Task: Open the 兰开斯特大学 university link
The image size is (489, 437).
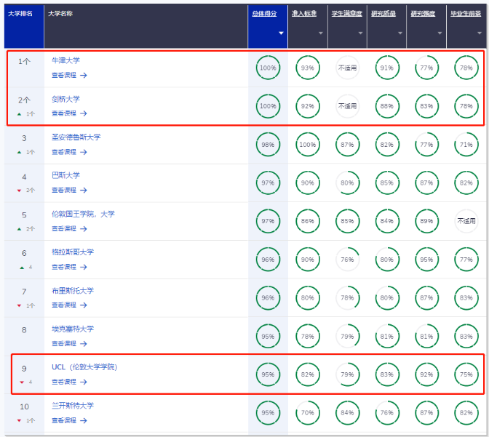Action: (x=73, y=406)
